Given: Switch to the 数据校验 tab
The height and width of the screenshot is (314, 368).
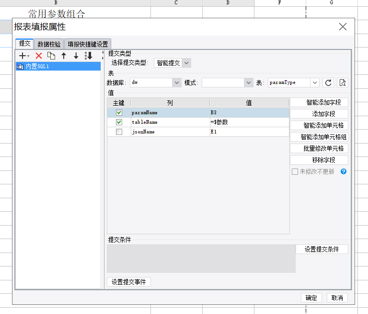Looking at the screenshot, I should coord(49,44).
